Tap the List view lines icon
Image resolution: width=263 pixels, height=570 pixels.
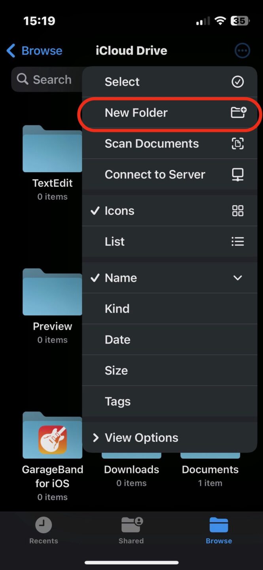pyautogui.click(x=237, y=242)
